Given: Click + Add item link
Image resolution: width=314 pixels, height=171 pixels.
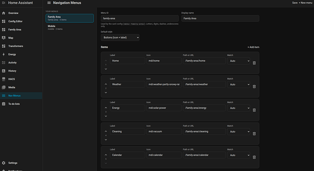Looking at the screenshot, I should tap(253, 47).
